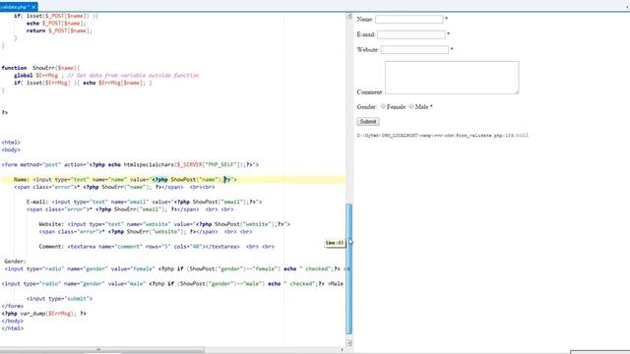630x354 pixels.
Task: Select the Female radio button
Action: [x=383, y=106]
